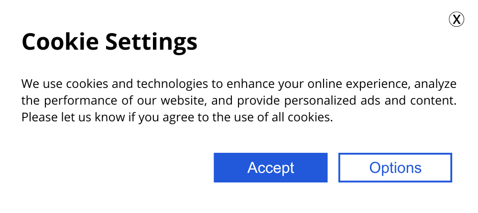Click the word "technologies" in the description

[x=173, y=85]
